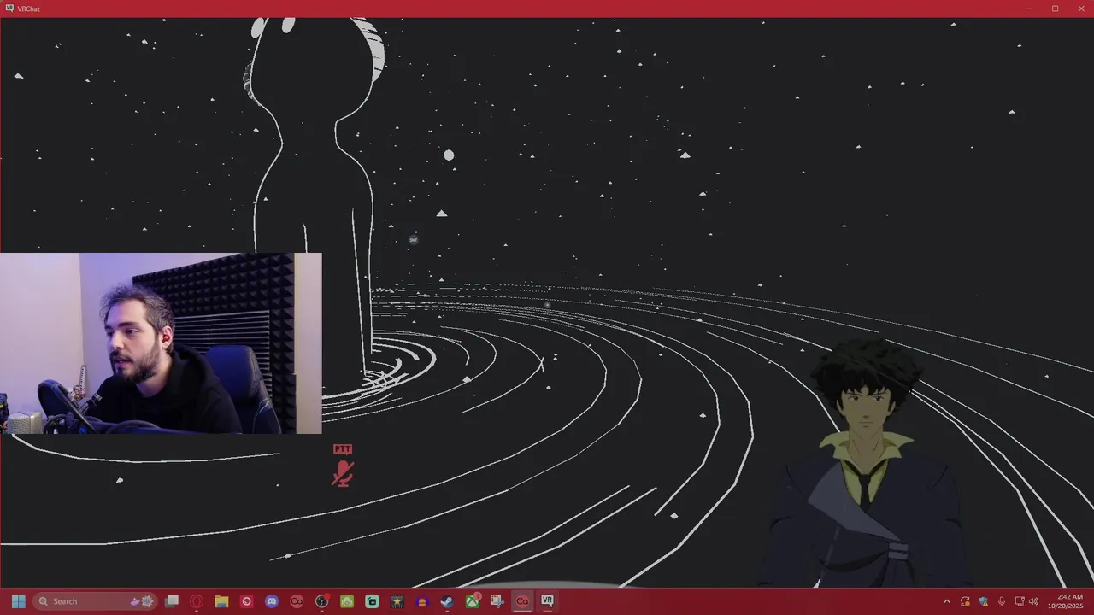The width and height of the screenshot is (1094, 615).
Task: Click the anime avatar with yellow shirt
Action: tap(863, 464)
